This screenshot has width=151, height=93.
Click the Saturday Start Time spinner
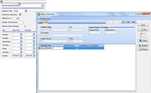pyautogui.click(x=21, y=52)
